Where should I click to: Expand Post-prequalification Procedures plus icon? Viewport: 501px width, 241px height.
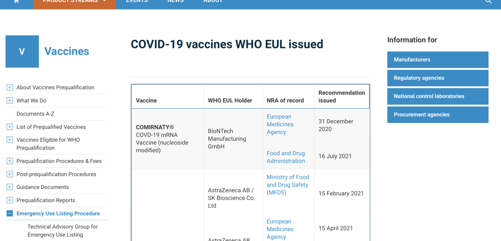tap(10, 174)
